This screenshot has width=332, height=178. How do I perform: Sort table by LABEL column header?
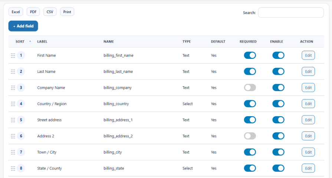(x=42, y=41)
